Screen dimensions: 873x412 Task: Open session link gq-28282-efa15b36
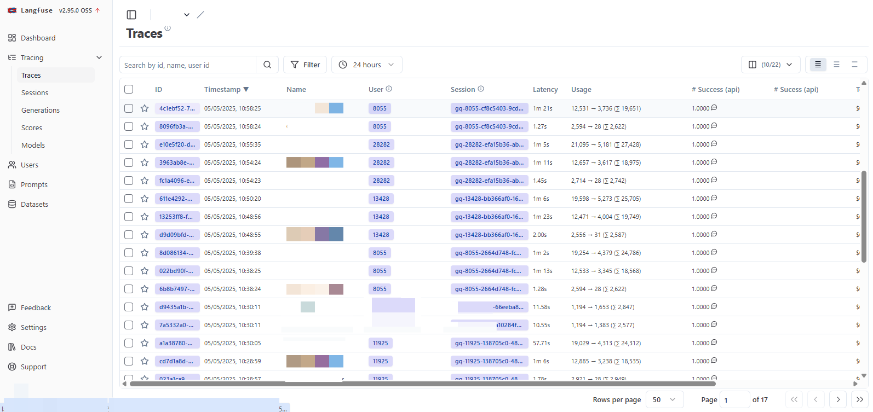coord(489,144)
